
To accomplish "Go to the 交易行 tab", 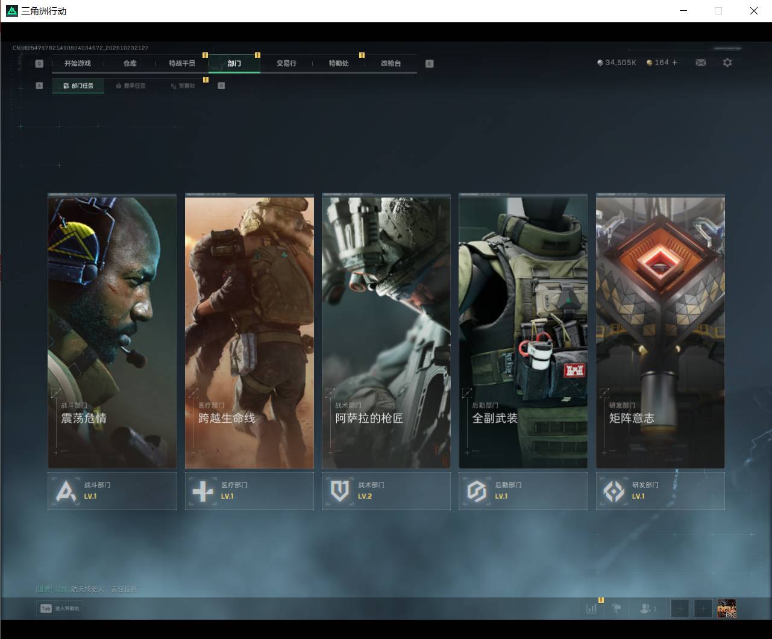I will point(286,63).
